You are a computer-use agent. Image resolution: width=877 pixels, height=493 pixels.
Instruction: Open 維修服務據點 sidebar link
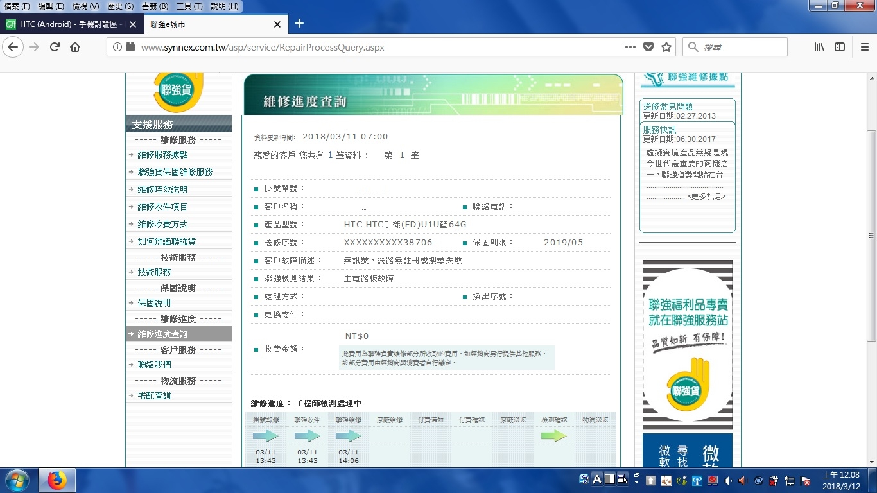point(163,155)
